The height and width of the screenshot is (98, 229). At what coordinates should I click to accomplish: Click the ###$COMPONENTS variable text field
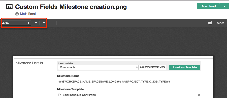(152, 67)
